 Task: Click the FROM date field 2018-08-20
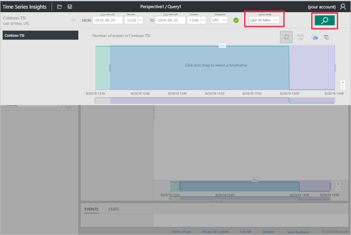point(108,20)
